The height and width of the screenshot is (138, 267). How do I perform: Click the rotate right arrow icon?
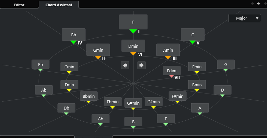(141, 65)
